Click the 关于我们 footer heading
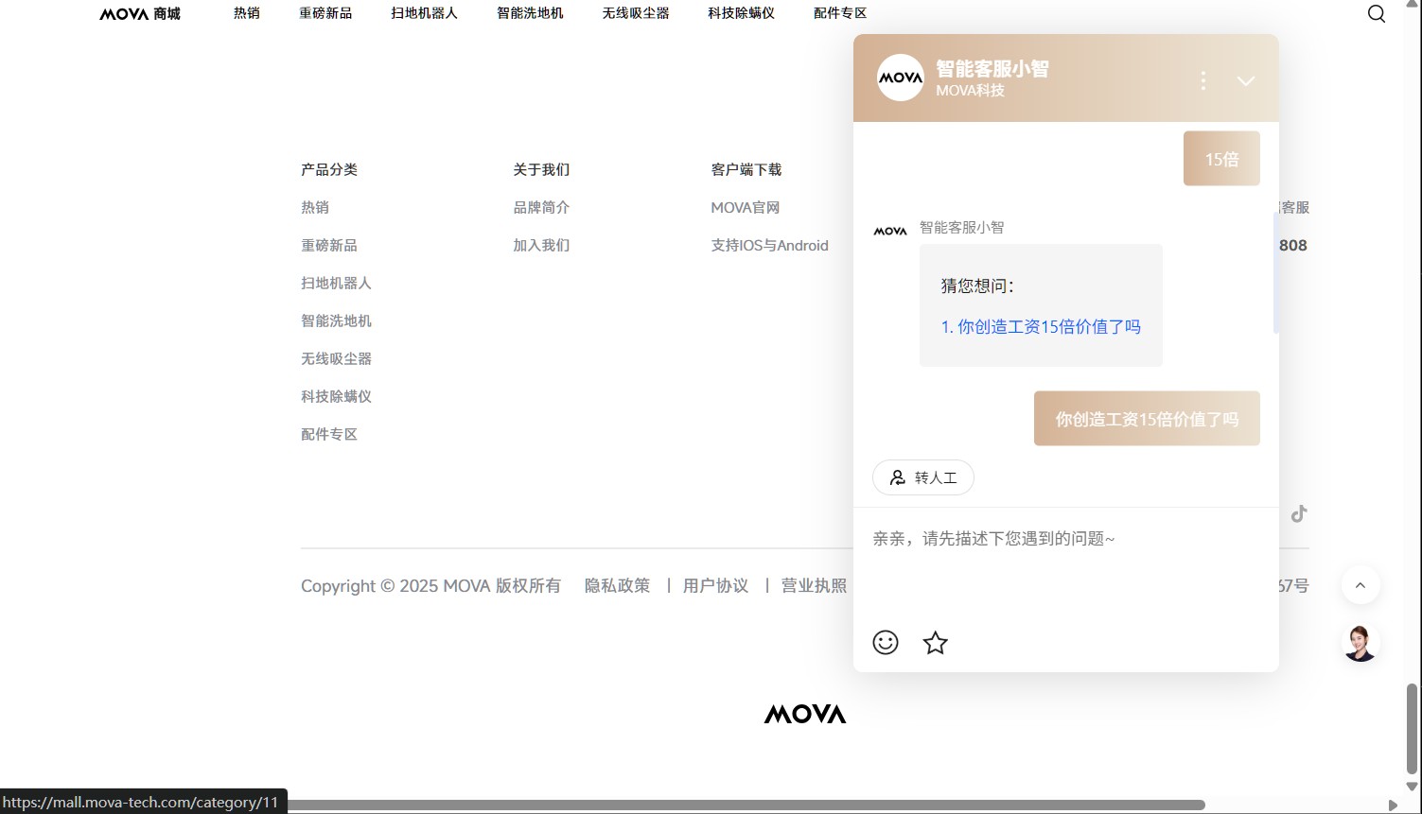The image size is (1422, 814). coord(541,169)
